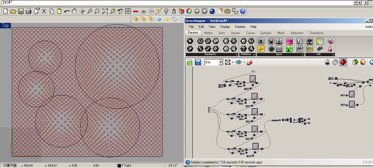Expand the Input panel arrow

(x=302, y=55)
